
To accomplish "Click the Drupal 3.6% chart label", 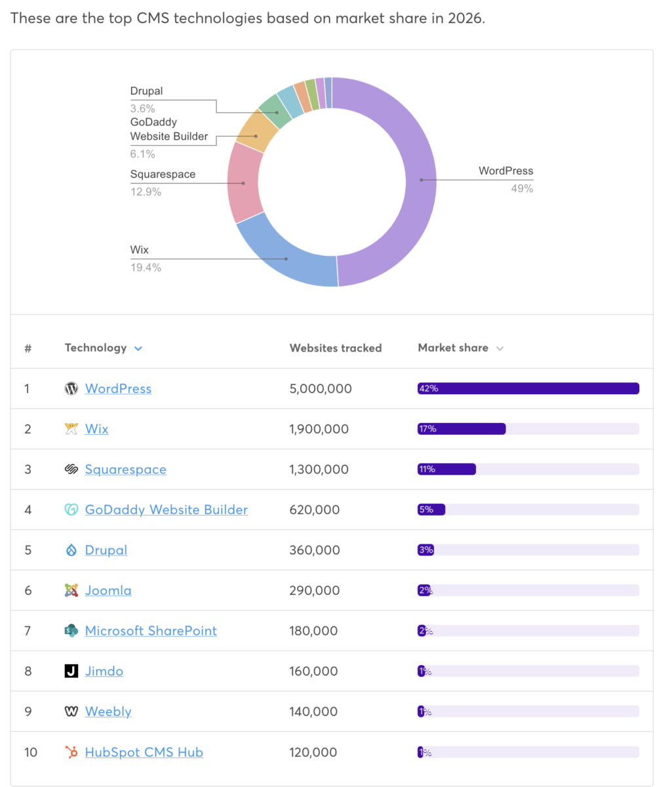I will tap(146, 100).
